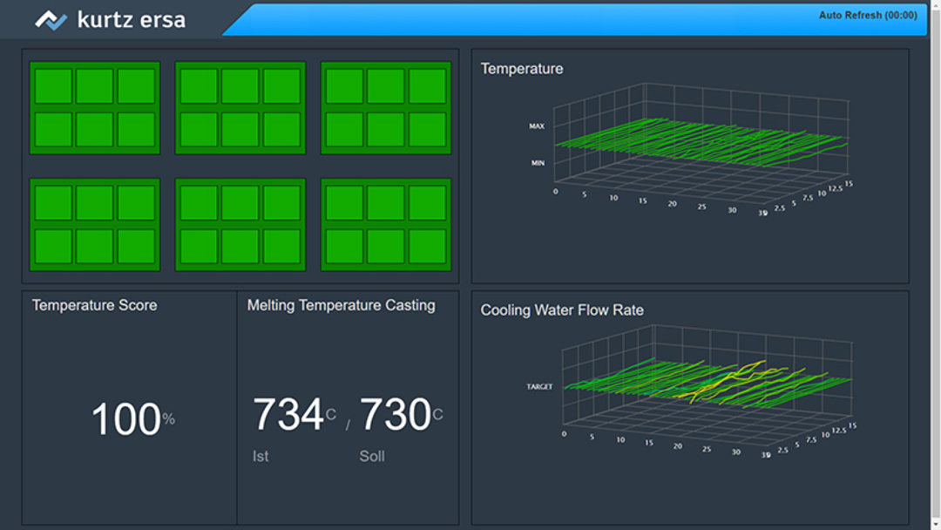
Task: Open the Temperature chart panel title
Action: (x=522, y=69)
